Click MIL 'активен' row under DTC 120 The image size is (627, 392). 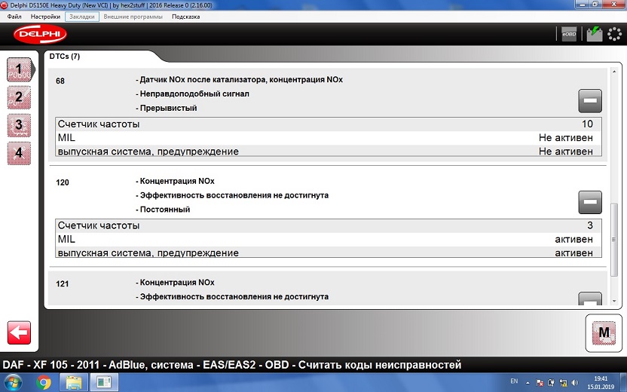coord(328,239)
